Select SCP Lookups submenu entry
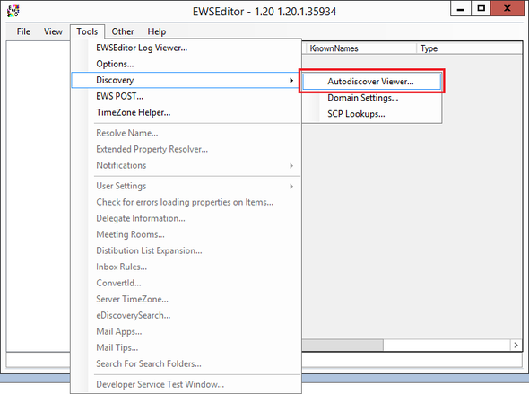 (x=372, y=114)
